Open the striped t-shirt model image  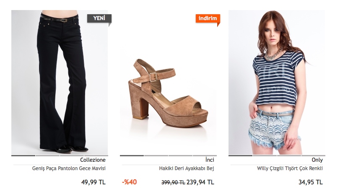pos(277,82)
